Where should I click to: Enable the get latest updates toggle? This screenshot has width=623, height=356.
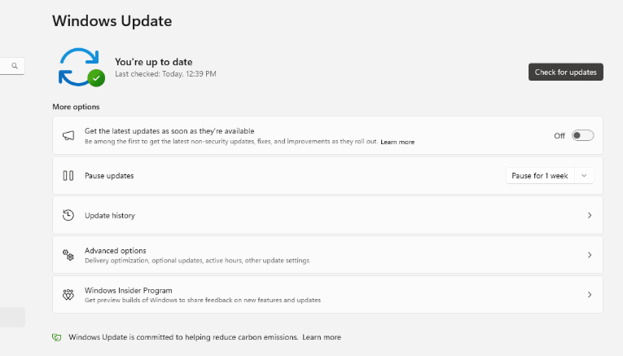582,135
